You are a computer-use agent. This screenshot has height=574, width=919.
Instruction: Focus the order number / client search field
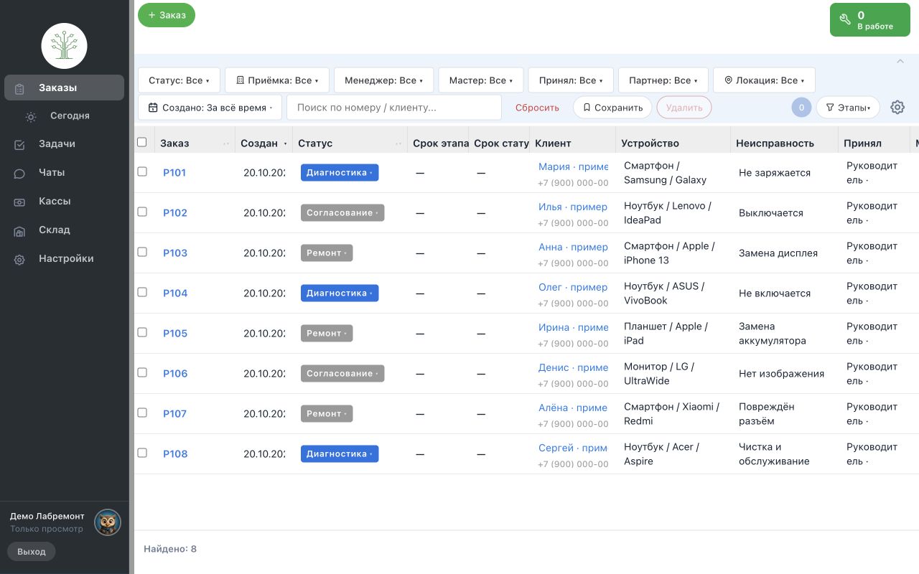coord(394,108)
